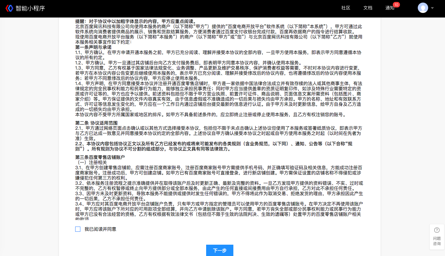Open the 社区 menu item
This screenshot has height=256, width=445.
[345, 8]
